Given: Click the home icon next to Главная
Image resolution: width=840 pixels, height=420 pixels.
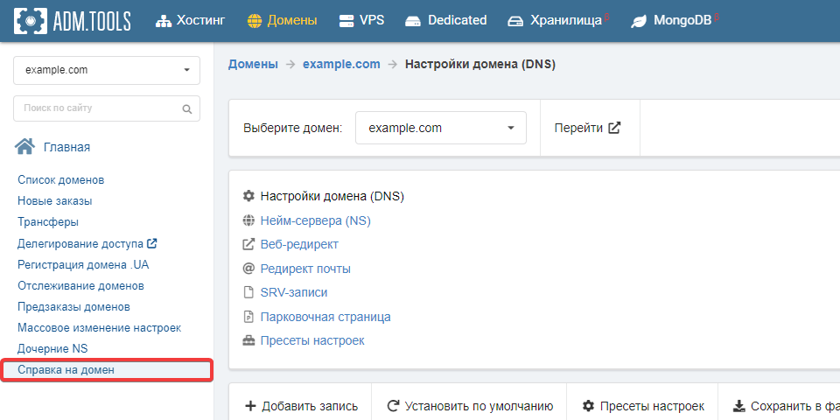Looking at the screenshot, I should tap(25, 146).
